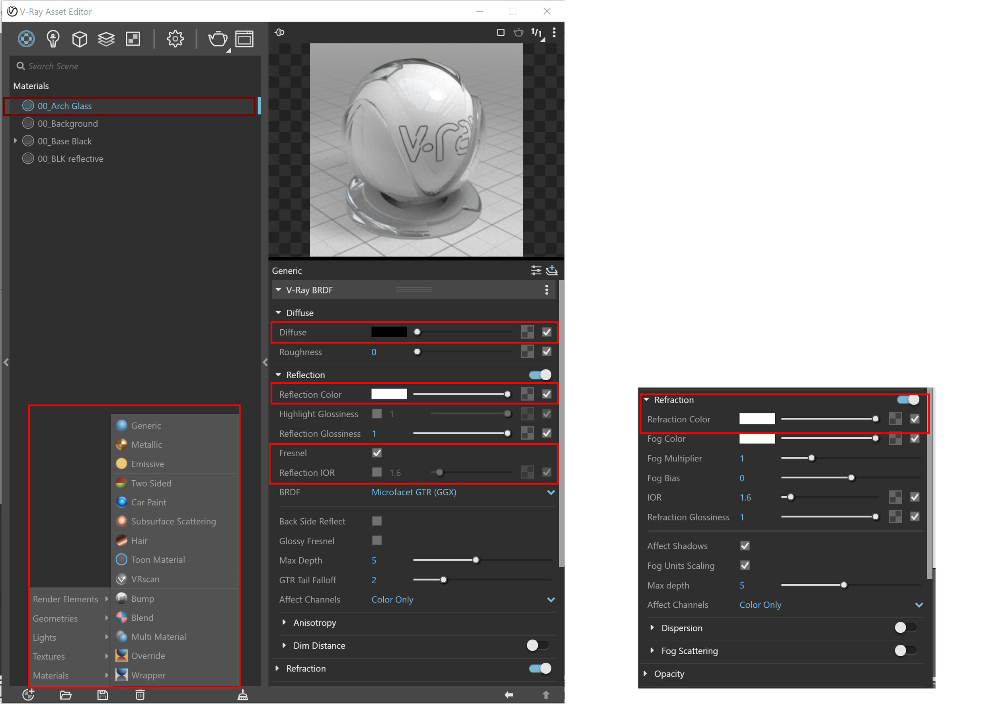This screenshot has height=704, width=995.
Task: Click the square preview scene icon
Action: [x=501, y=33]
